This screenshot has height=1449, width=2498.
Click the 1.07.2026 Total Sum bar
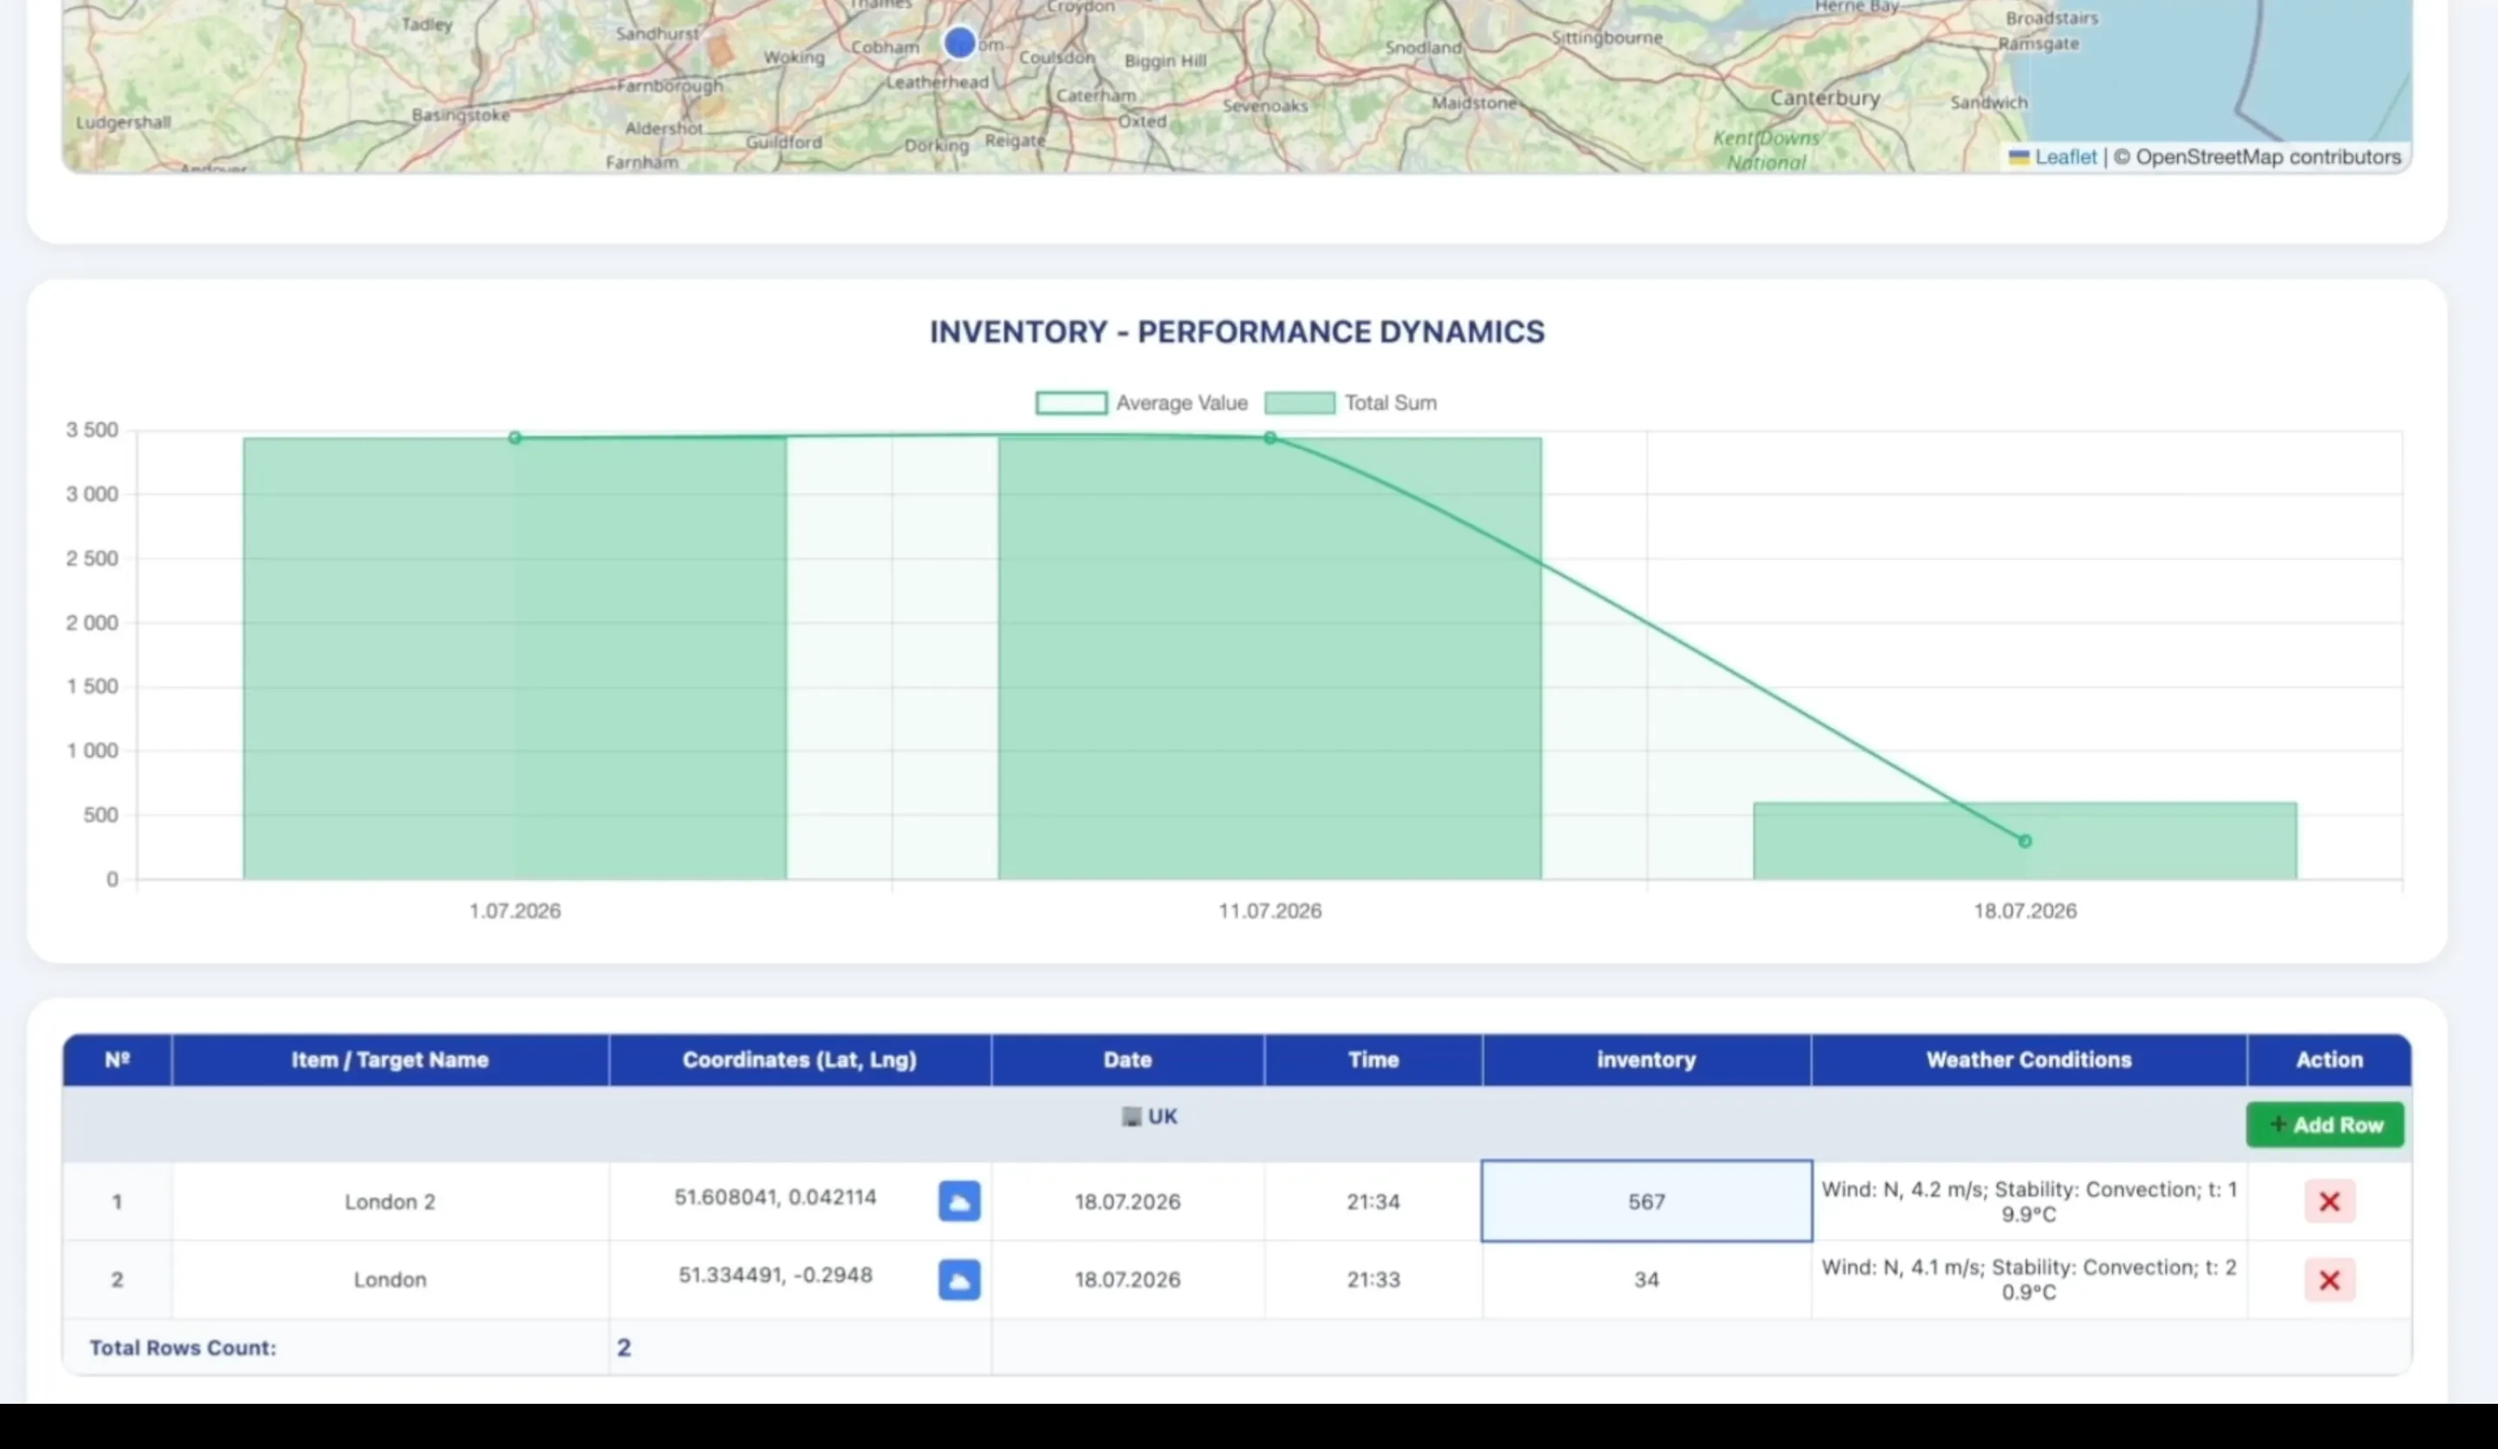(x=514, y=658)
